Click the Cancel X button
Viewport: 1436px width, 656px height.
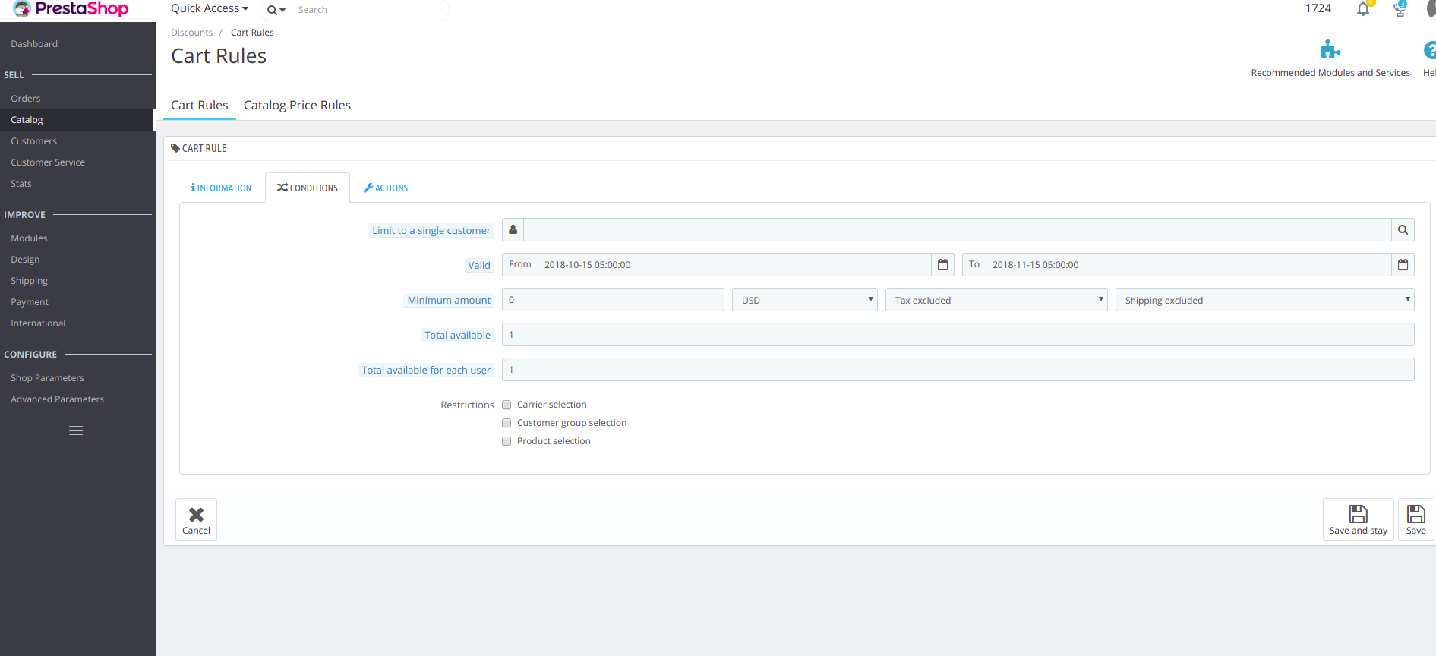pos(196,519)
